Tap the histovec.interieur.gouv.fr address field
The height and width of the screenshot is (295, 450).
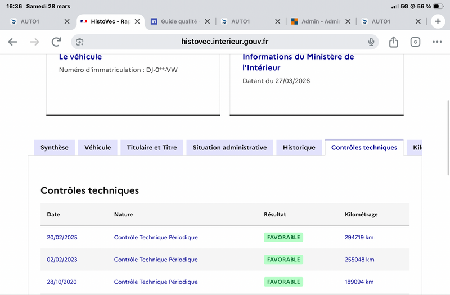tap(225, 42)
